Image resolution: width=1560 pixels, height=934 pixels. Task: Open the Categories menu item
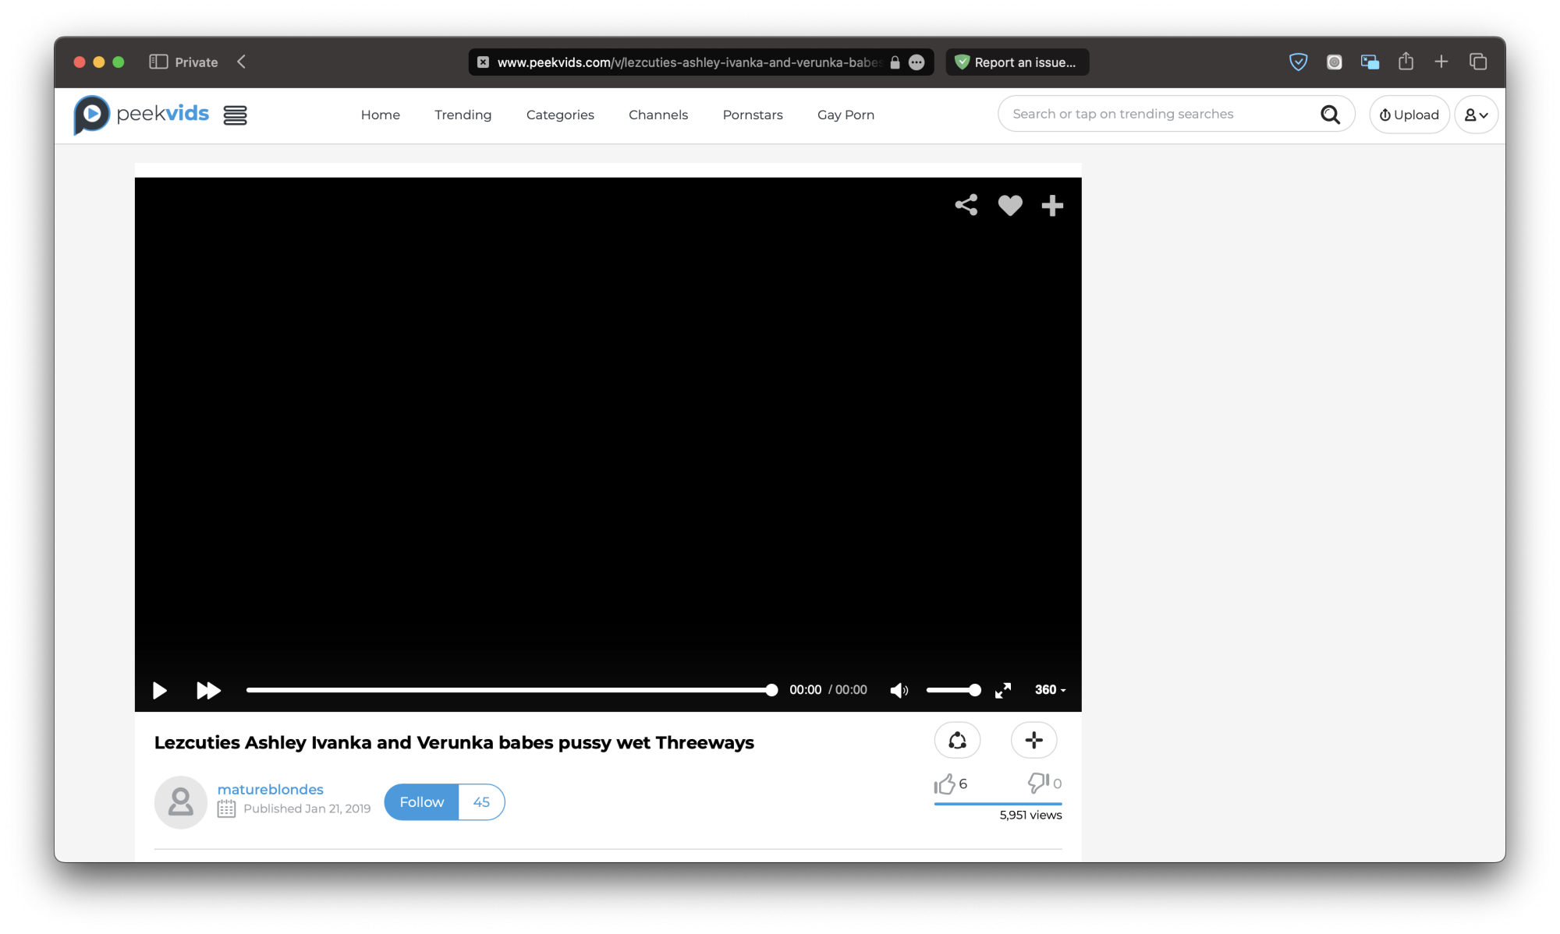(560, 115)
